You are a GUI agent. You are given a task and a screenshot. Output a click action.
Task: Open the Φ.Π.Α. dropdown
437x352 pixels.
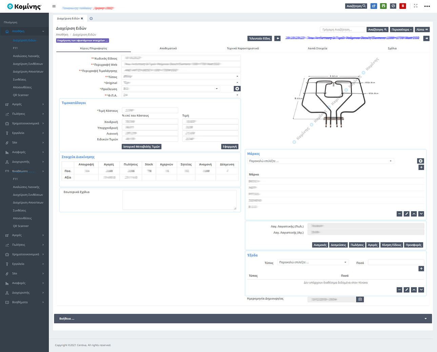[x=181, y=95]
